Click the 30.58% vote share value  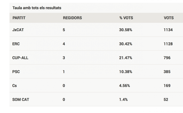126,30
